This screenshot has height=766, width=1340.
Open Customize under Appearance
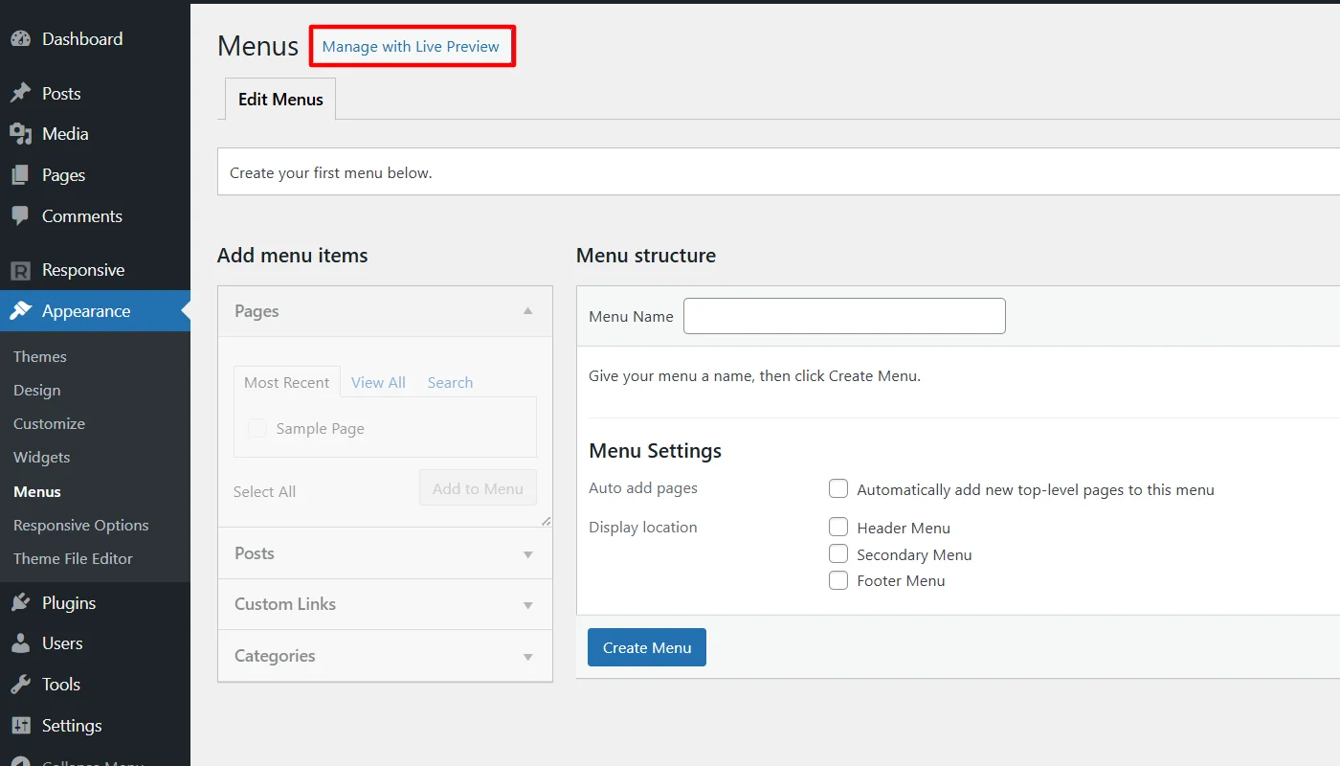point(49,423)
